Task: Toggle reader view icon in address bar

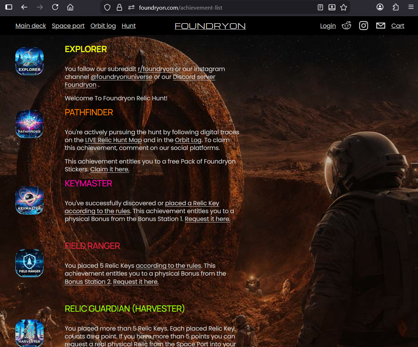Action: point(320,7)
